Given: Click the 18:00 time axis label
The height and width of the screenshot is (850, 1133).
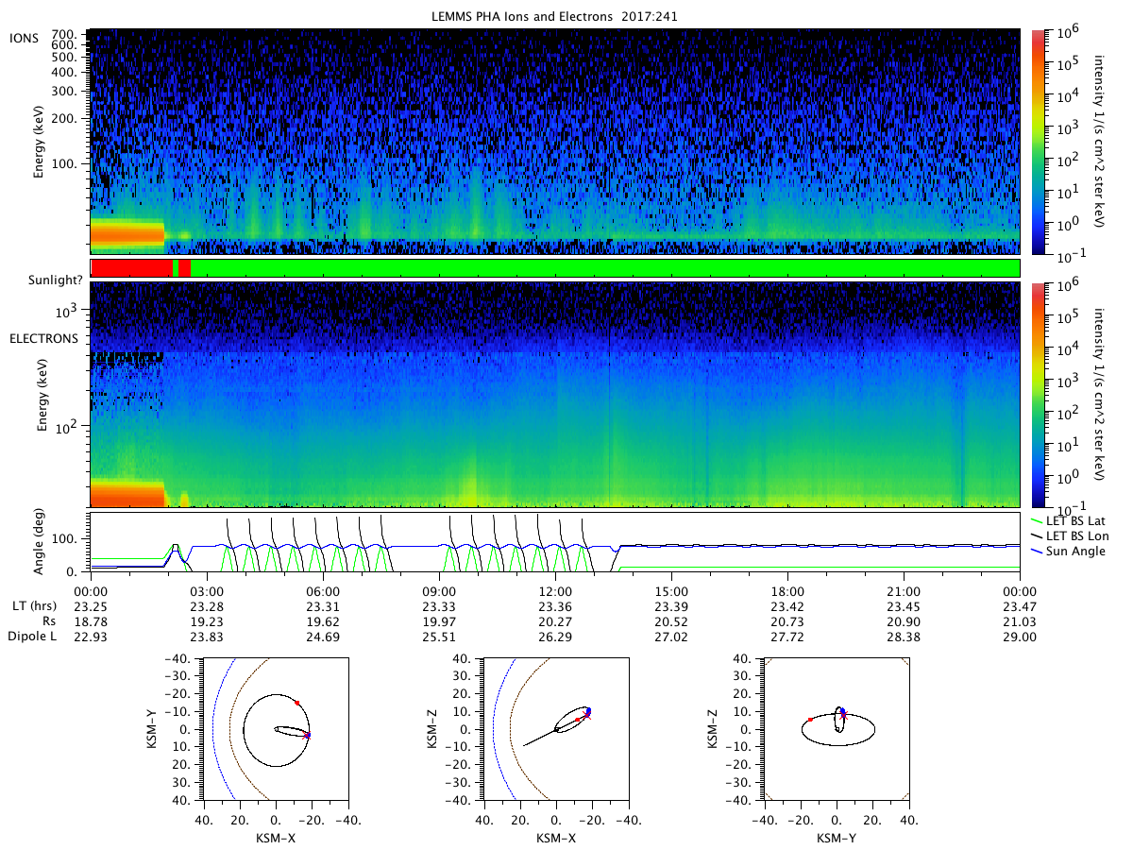Looking at the screenshot, I should 787,591.
